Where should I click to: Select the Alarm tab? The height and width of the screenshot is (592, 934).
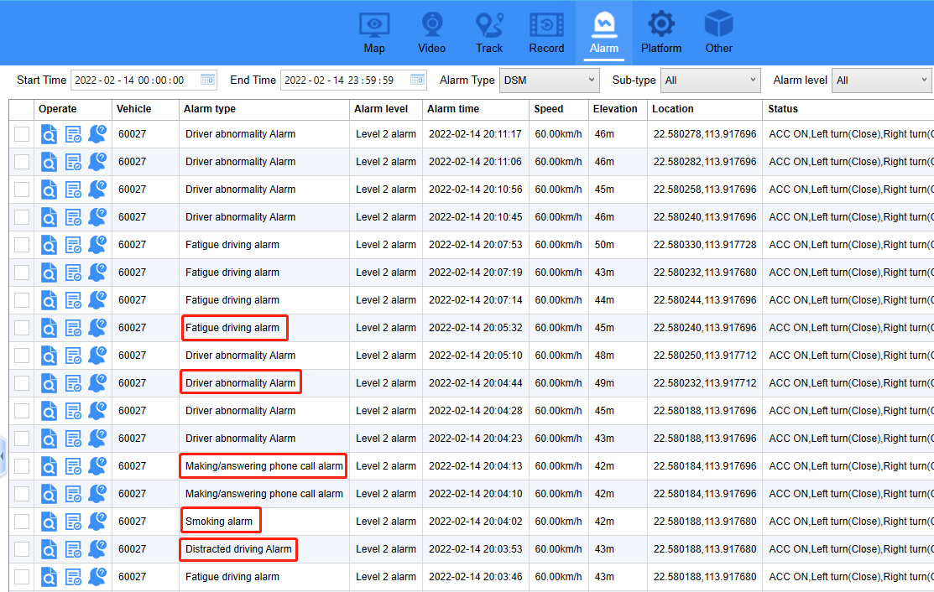click(604, 34)
